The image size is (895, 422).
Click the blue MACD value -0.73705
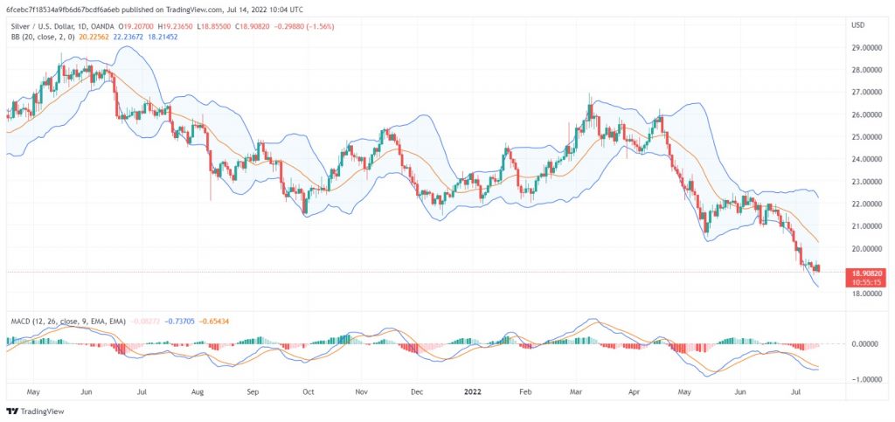[x=184, y=322]
